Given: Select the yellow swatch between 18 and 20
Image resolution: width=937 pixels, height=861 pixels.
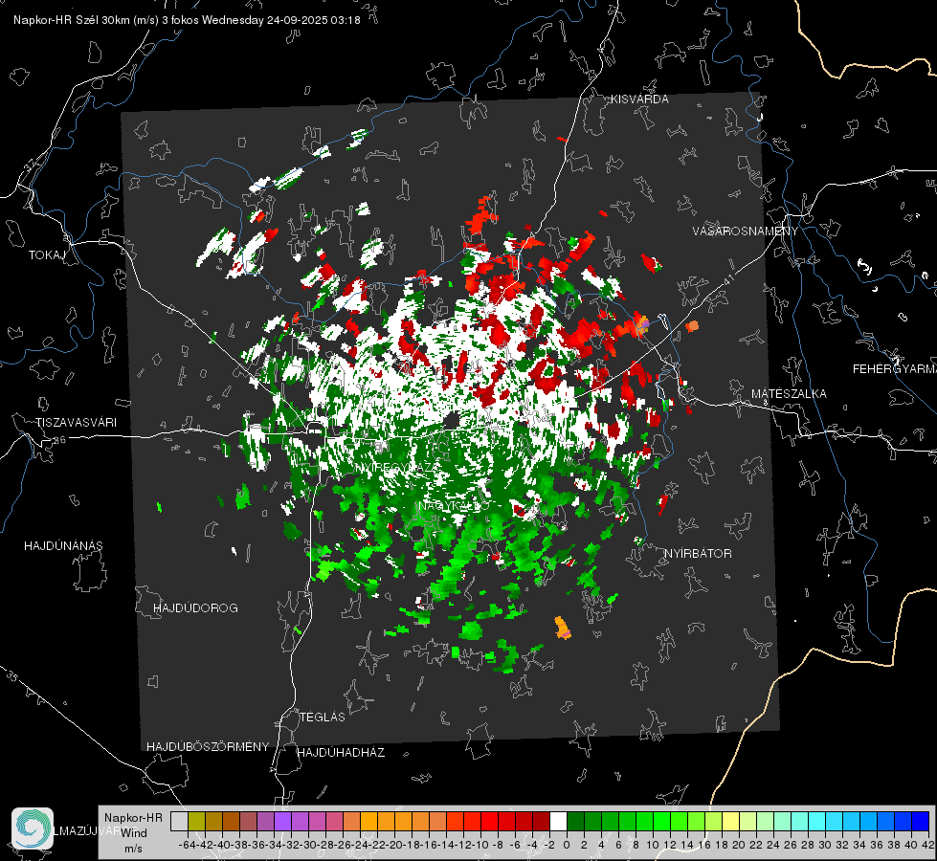Looking at the screenshot, I should coord(730,821).
